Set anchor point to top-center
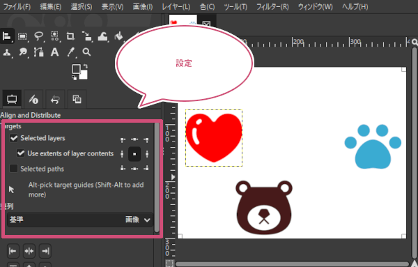 (134, 139)
